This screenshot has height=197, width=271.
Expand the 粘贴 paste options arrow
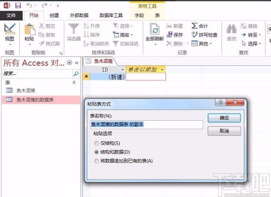coord(29,45)
